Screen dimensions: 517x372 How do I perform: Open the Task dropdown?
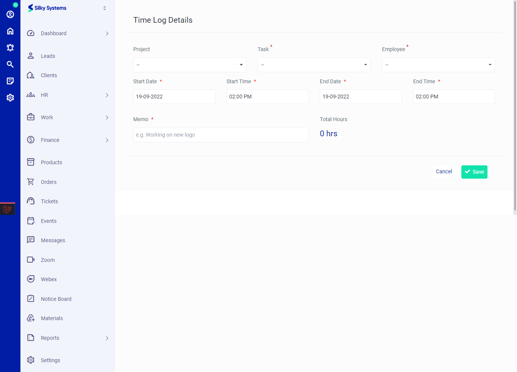314,65
